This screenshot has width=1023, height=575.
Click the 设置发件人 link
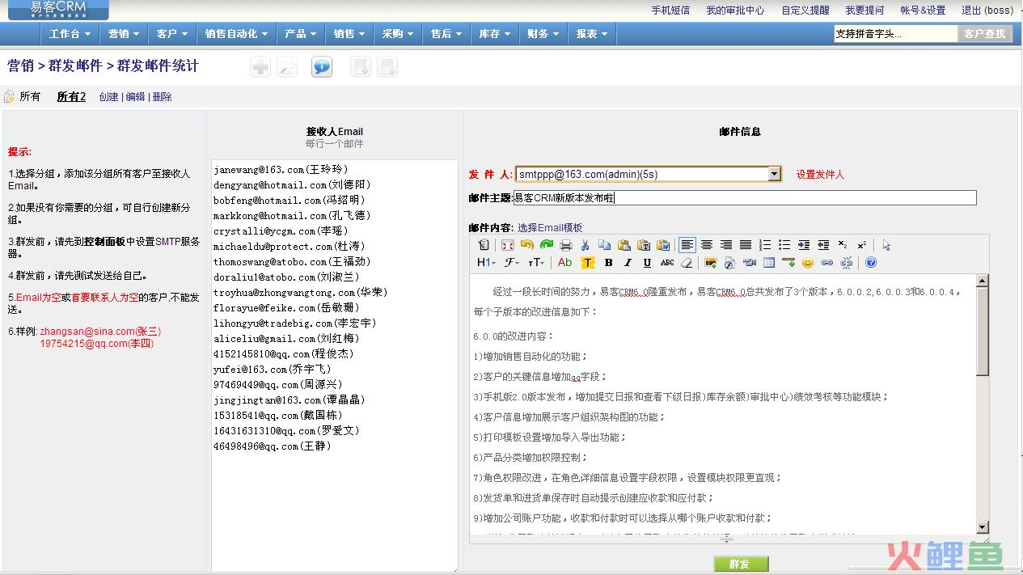coord(820,175)
